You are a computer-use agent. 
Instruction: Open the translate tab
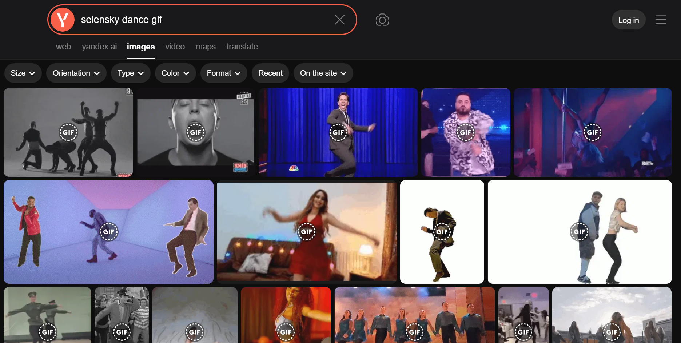pos(242,47)
